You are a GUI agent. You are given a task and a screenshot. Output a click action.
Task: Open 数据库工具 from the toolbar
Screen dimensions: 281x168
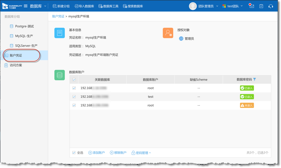[x=108, y=6]
